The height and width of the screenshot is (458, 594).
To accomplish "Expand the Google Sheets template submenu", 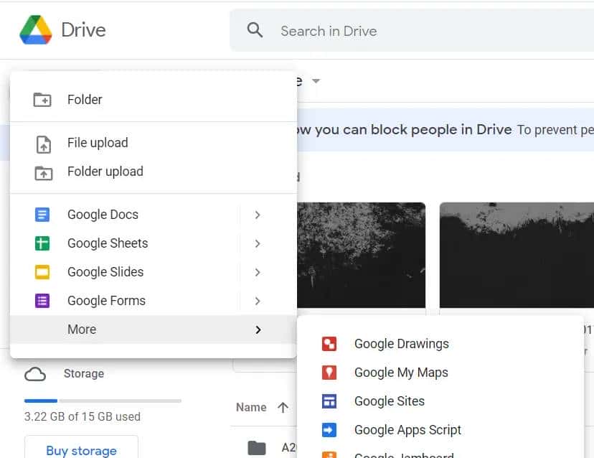I will click(258, 243).
